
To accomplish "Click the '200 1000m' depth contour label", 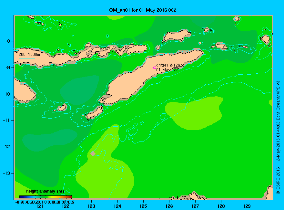I will (29, 55).
